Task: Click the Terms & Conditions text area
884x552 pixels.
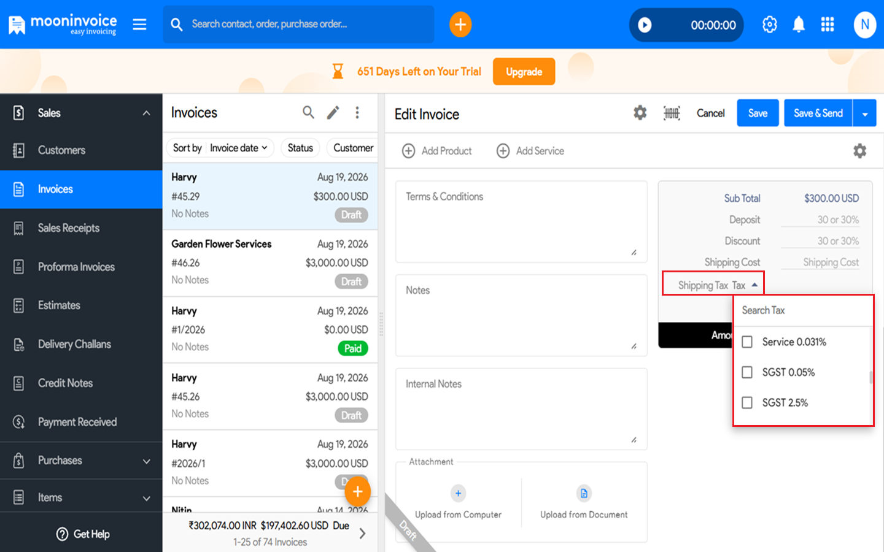Action: [x=521, y=221]
